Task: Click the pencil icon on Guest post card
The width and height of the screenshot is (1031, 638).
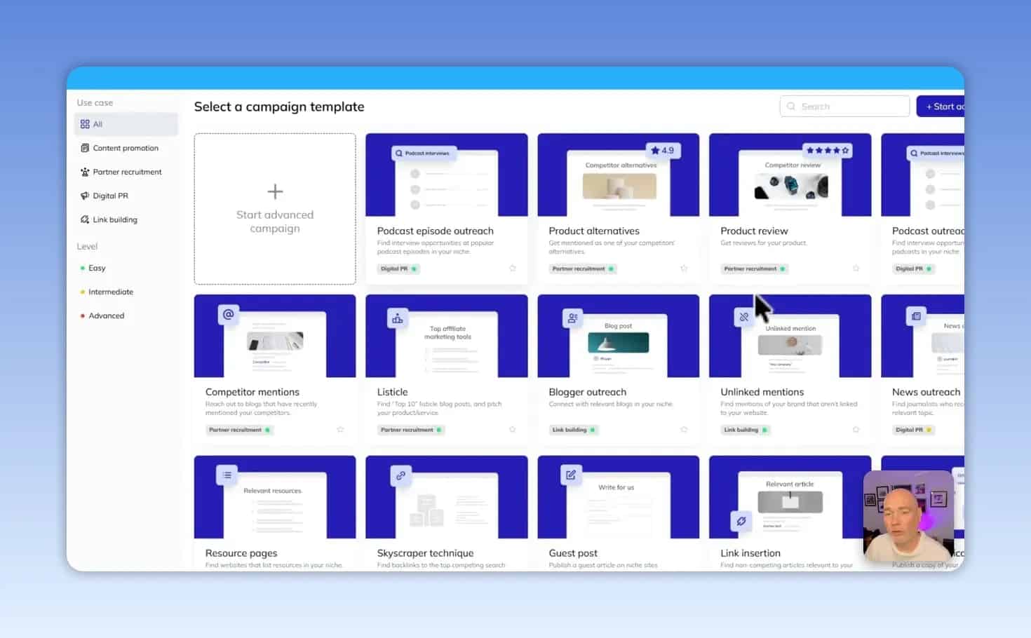Action: pos(571,475)
